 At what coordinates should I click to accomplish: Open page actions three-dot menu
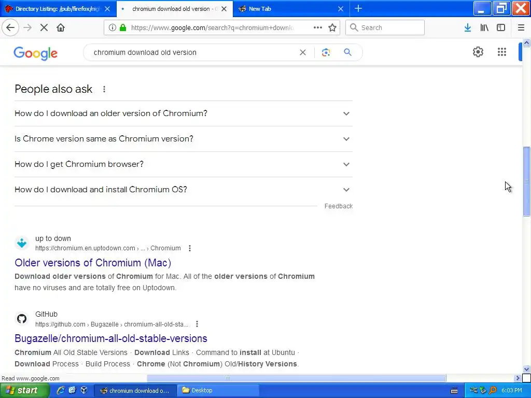[318, 28]
